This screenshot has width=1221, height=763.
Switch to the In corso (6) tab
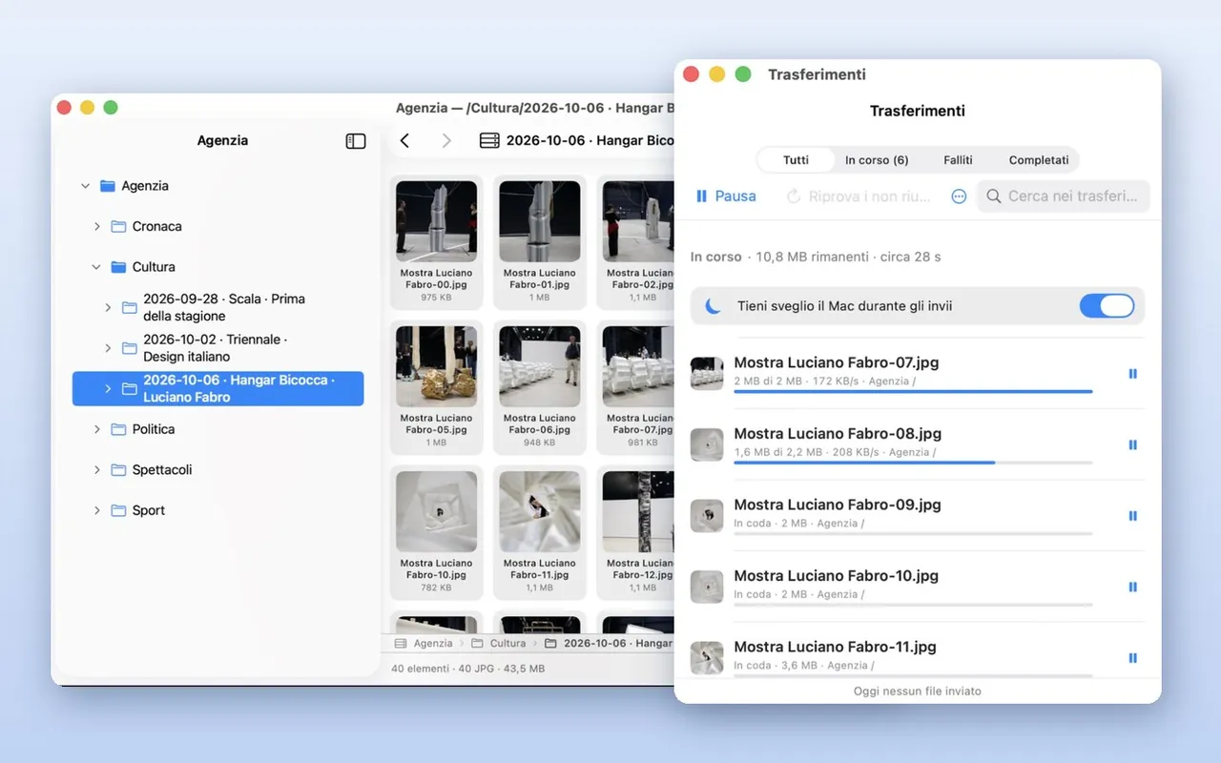(877, 160)
